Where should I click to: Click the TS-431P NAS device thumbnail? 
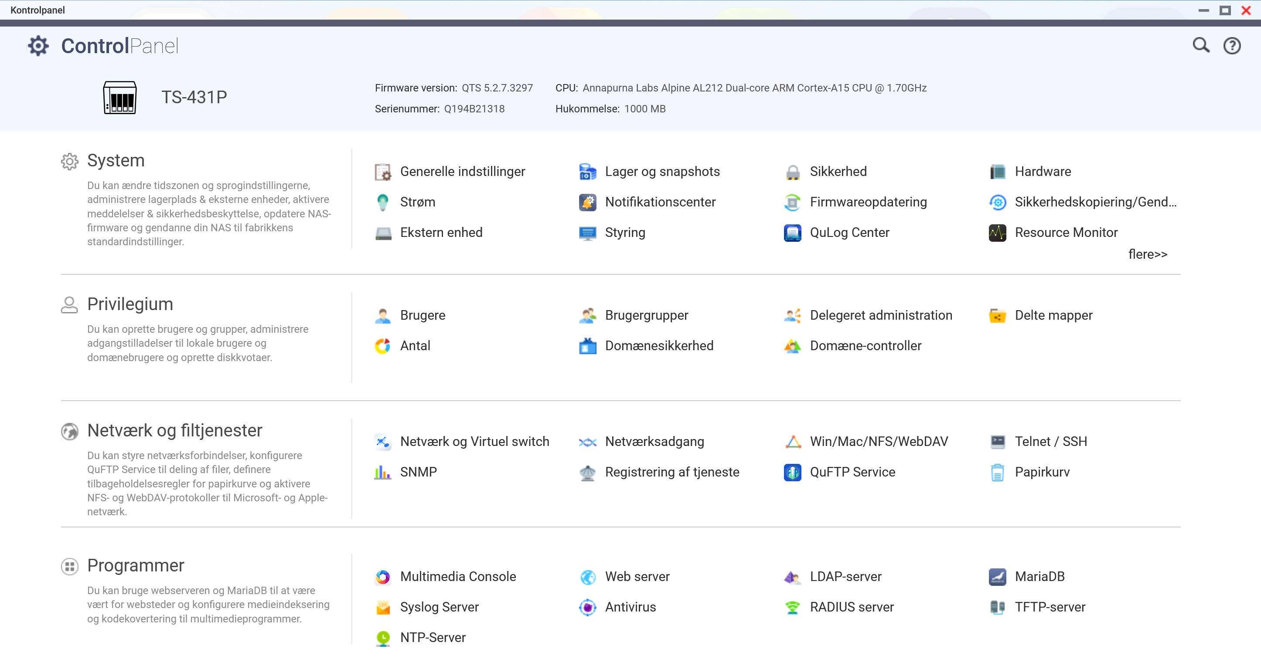[120, 97]
